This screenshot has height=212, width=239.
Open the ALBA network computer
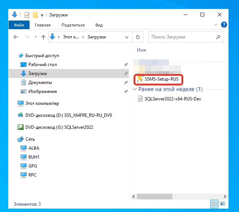point(34,148)
